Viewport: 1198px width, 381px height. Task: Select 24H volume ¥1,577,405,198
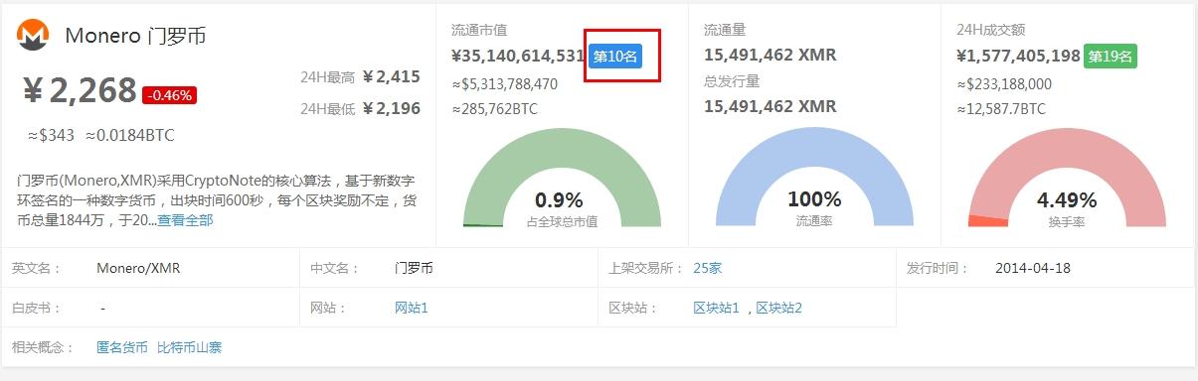pyautogui.click(x=1018, y=57)
